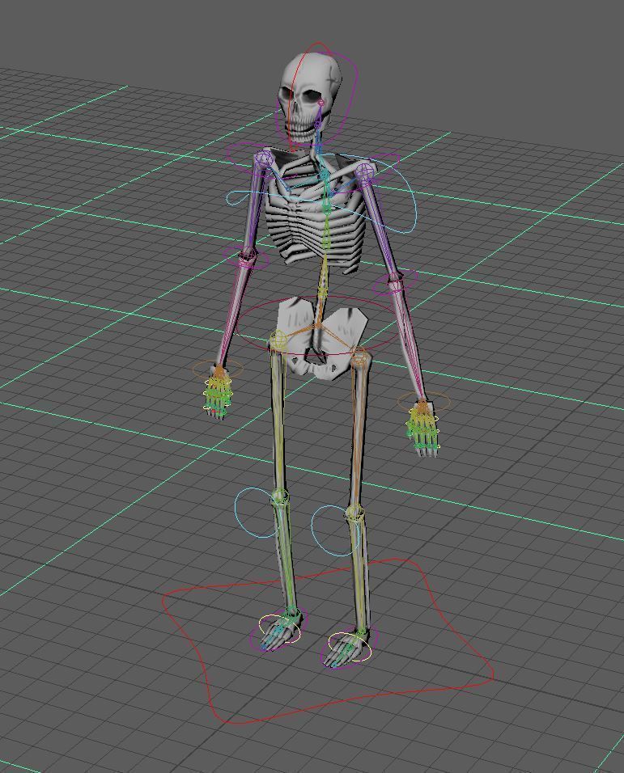Select the small purple jaw joint on the skull's cheek
Screen dimensions: 624x773
320,103
